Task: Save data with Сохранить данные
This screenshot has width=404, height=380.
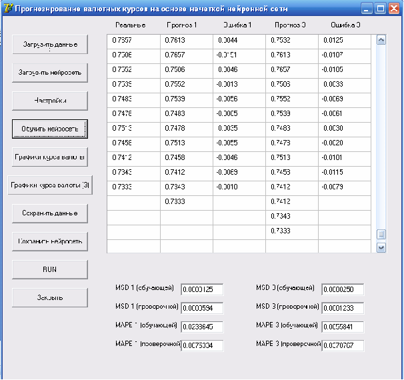Action: point(50,213)
